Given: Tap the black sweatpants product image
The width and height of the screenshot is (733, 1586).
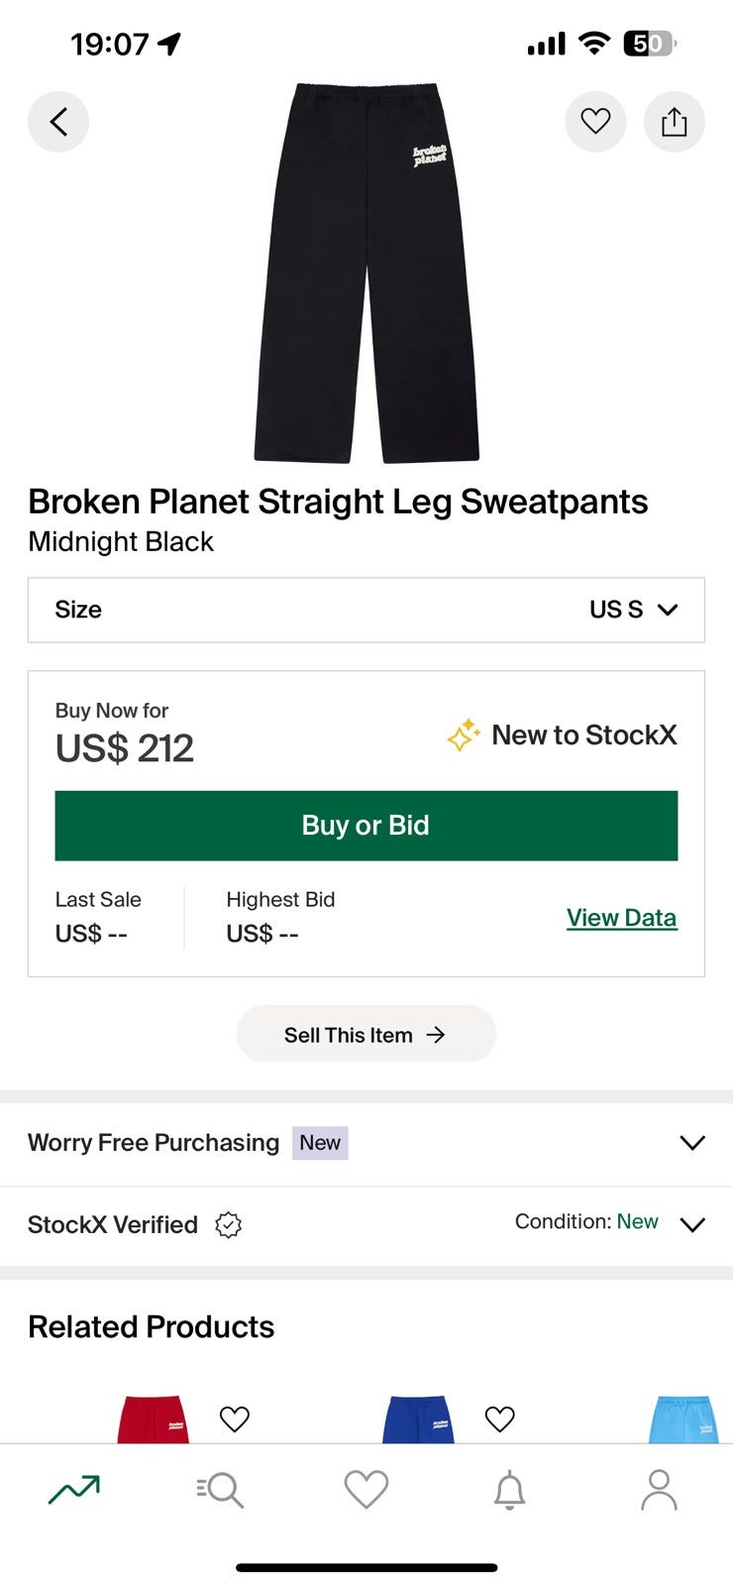Looking at the screenshot, I should tap(366, 273).
